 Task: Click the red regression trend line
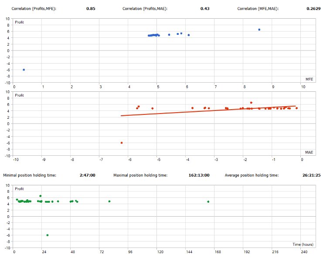(208, 111)
